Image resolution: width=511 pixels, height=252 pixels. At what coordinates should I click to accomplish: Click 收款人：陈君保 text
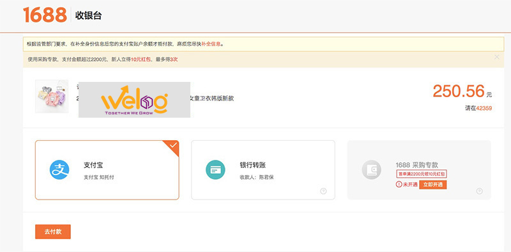click(x=257, y=178)
